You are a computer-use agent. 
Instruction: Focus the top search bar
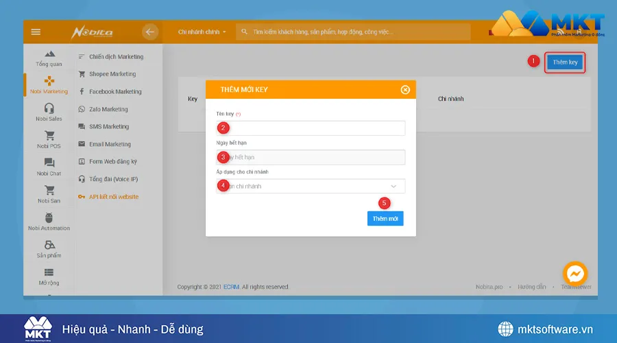[x=353, y=32]
